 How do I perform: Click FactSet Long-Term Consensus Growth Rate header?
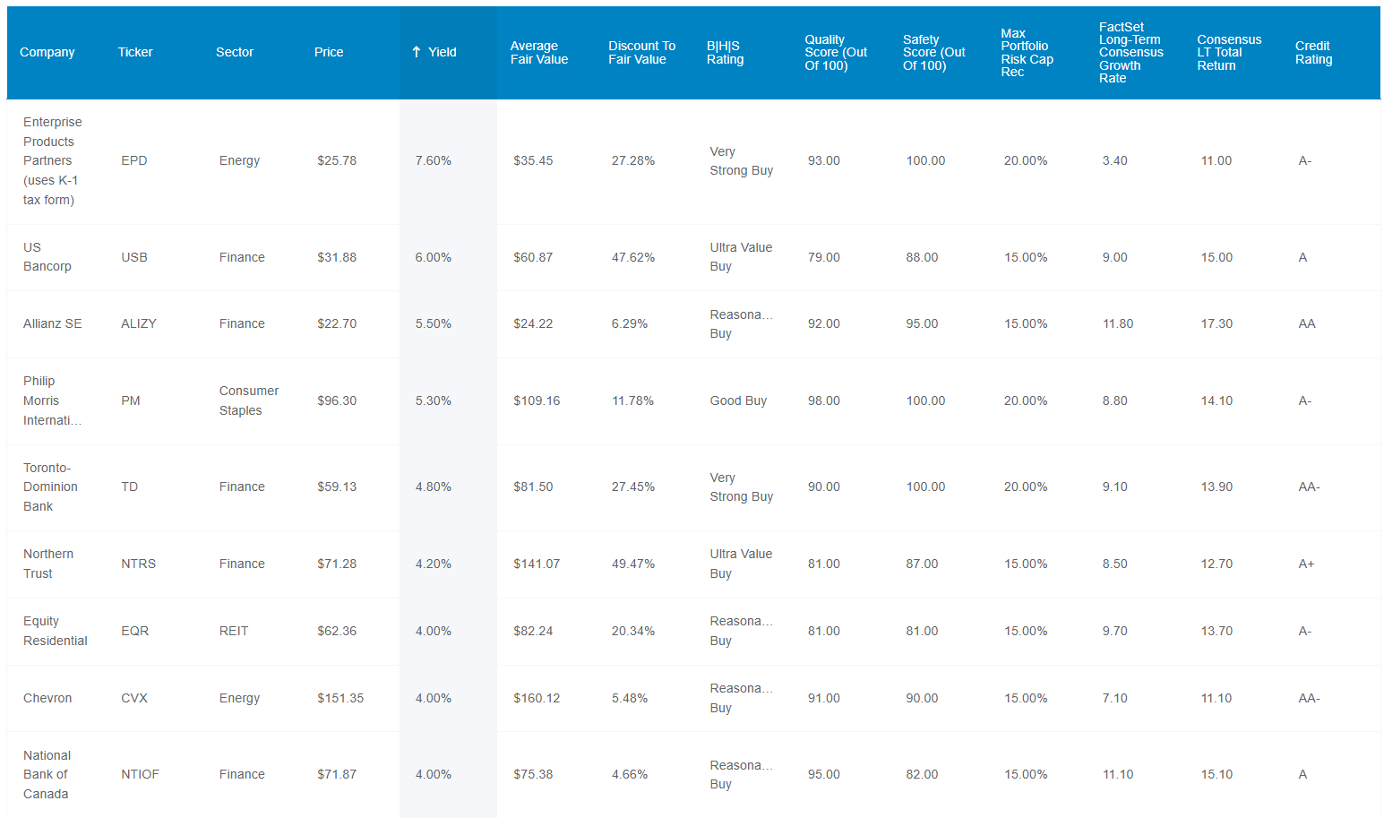point(1130,53)
